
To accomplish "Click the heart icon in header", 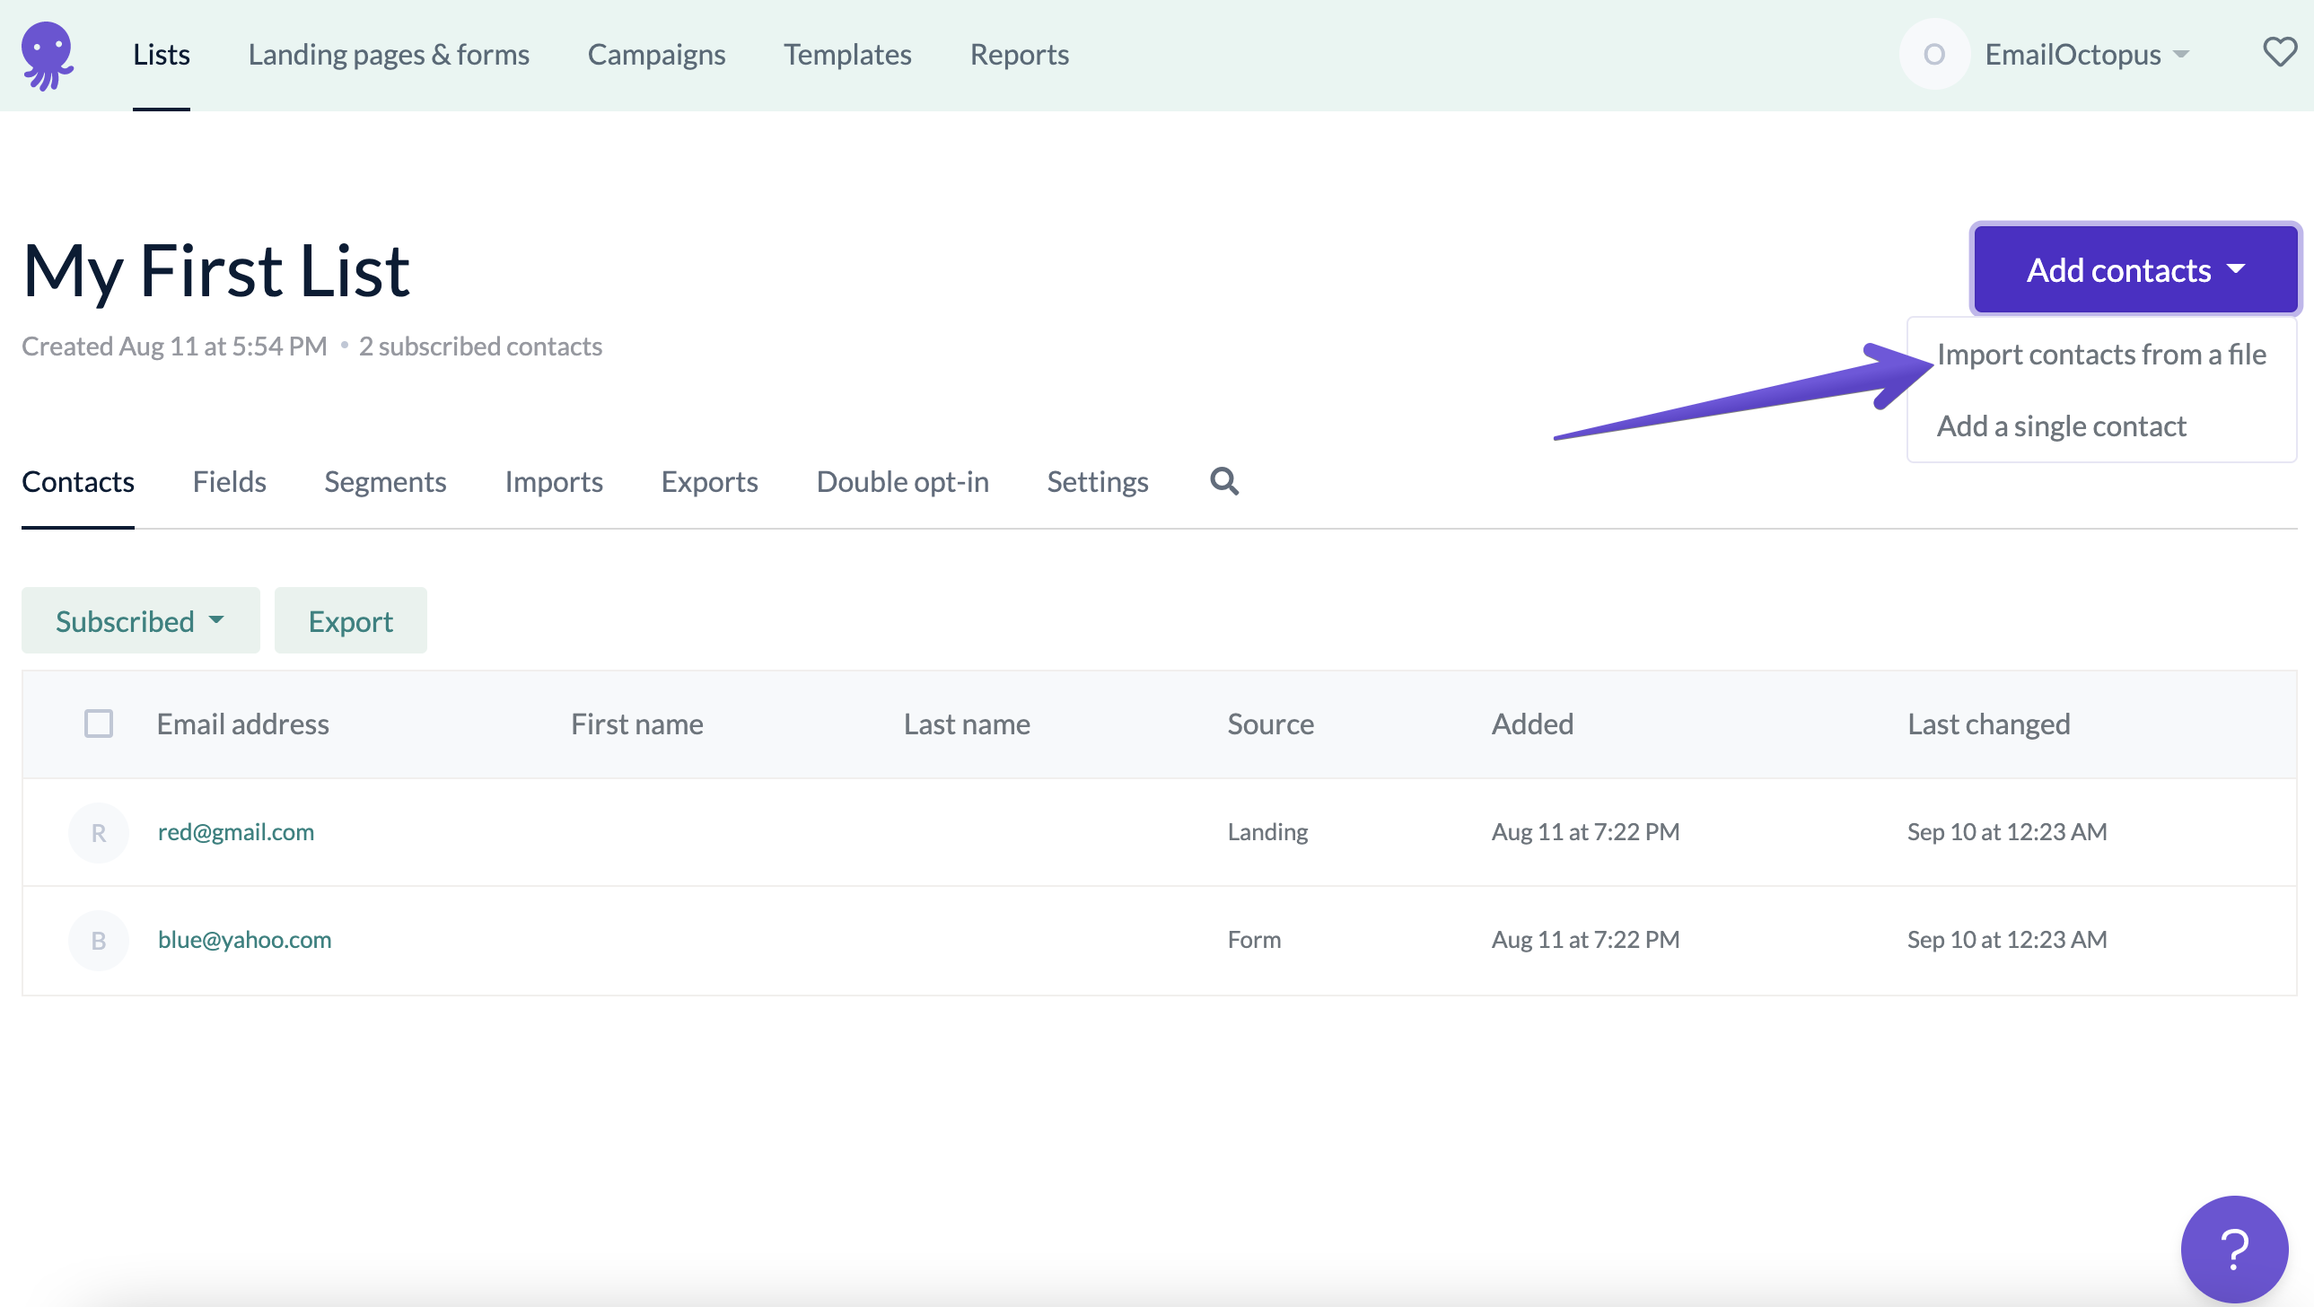I will [2279, 52].
